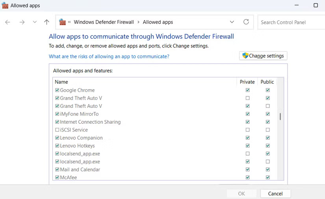Click the firewall icon in the address bar

pos(63,22)
